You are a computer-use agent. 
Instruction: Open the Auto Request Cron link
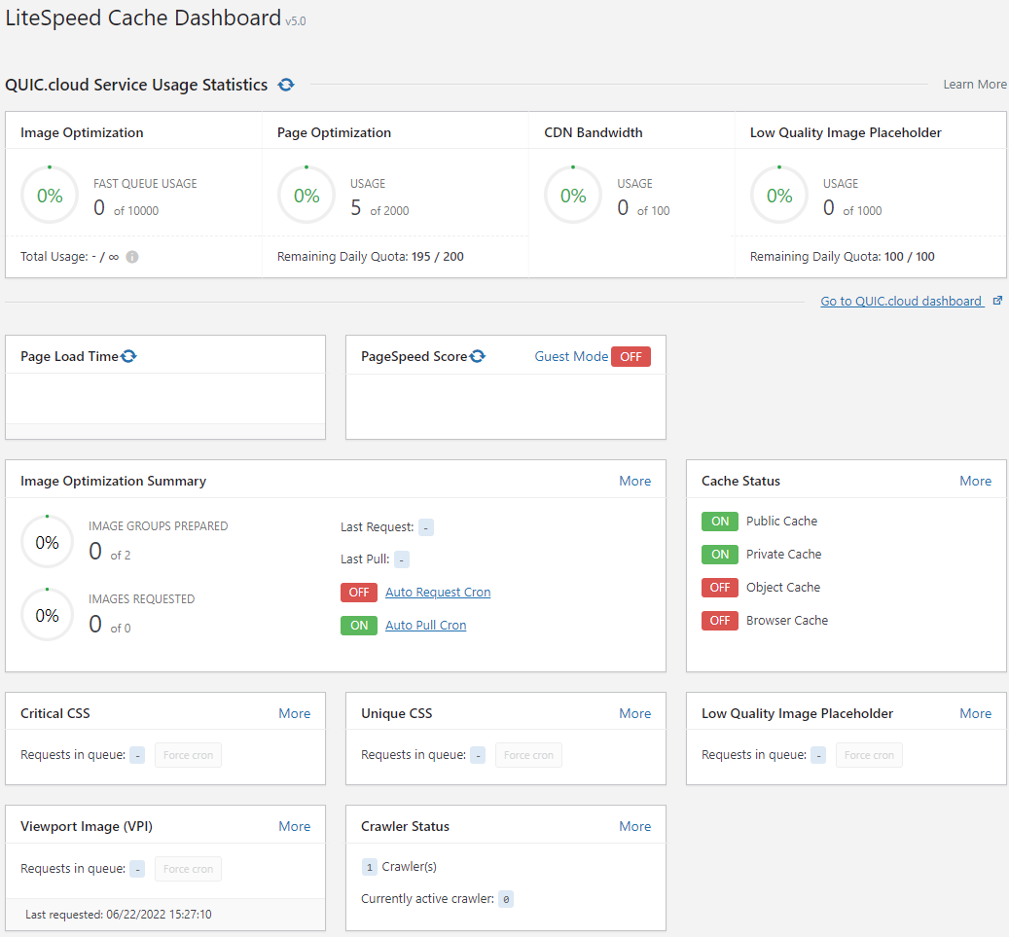(x=438, y=592)
